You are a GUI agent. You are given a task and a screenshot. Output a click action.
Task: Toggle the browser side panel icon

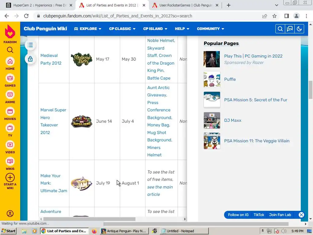287,16
